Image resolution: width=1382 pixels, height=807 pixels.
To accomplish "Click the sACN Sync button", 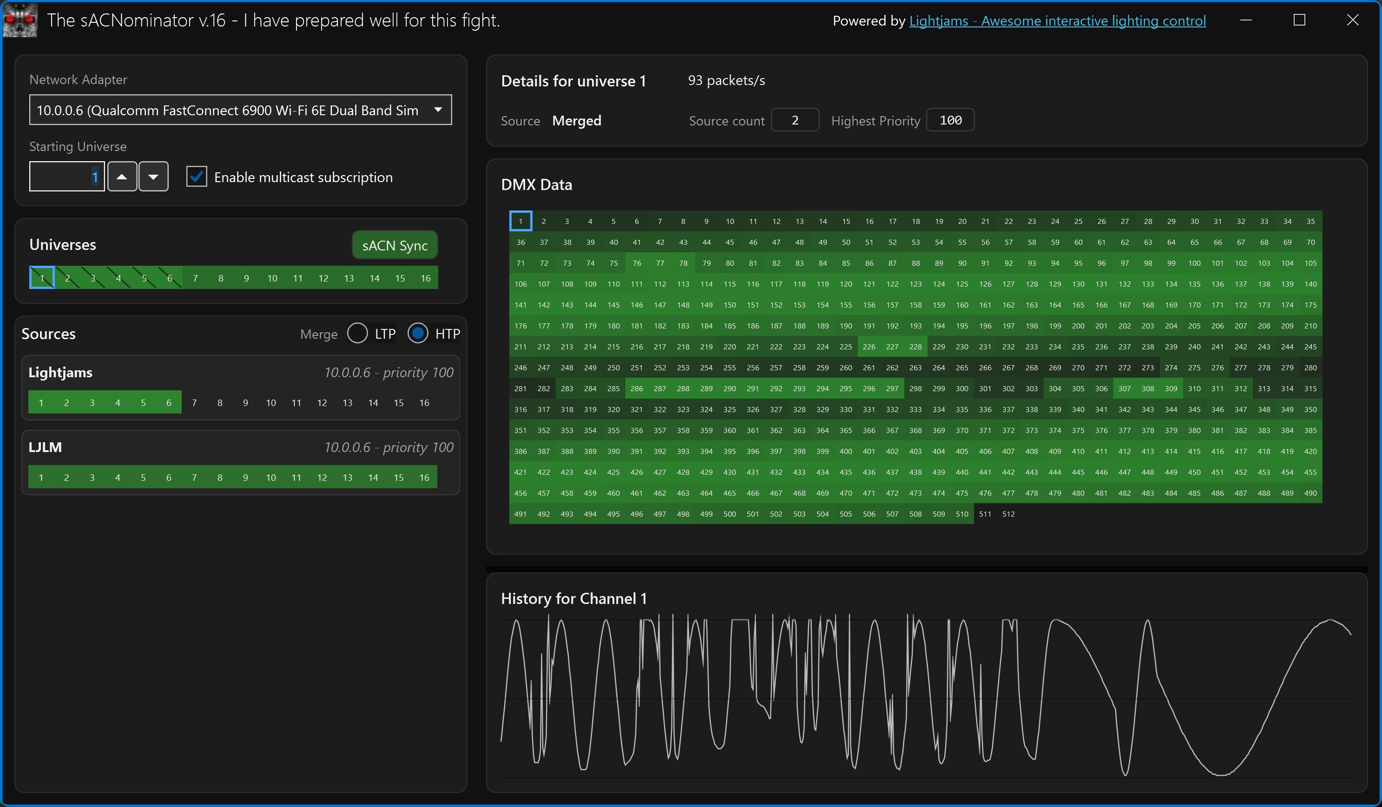I will [x=395, y=245].
